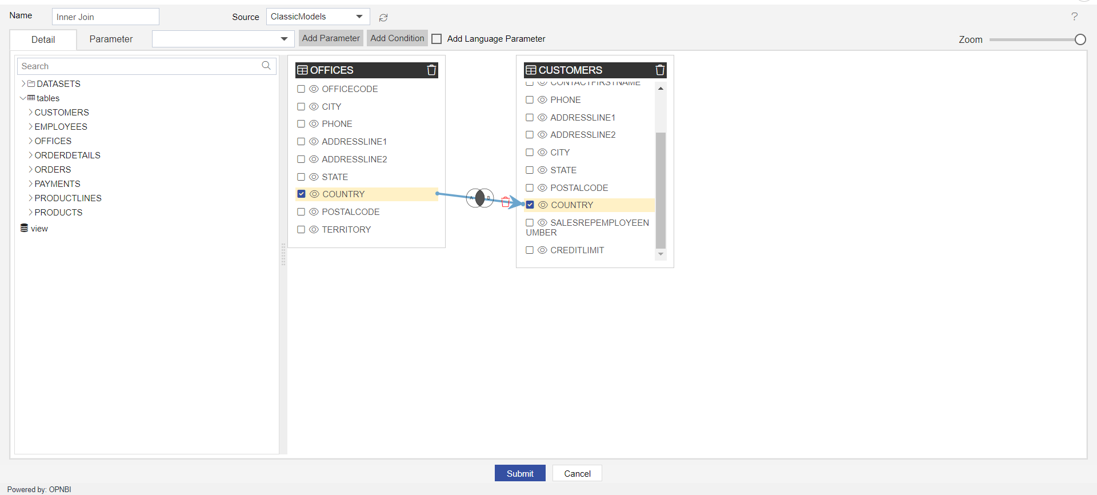Screen dimensions: 1097x495
Task: Toggle eye icon for OFFICES TERRITORY
Action: (314, 230)
